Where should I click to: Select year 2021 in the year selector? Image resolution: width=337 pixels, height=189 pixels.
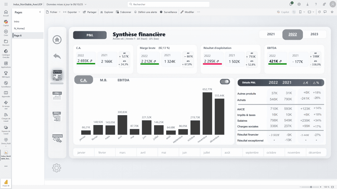[271, 34]
